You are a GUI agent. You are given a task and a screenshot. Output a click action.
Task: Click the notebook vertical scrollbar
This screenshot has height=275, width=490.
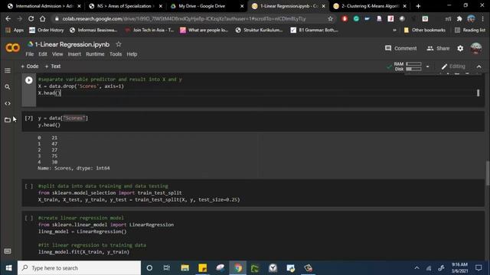tap(488, 173)
